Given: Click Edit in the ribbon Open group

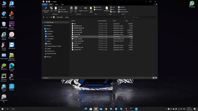Looking at the screenshot, I should point(112,10).
